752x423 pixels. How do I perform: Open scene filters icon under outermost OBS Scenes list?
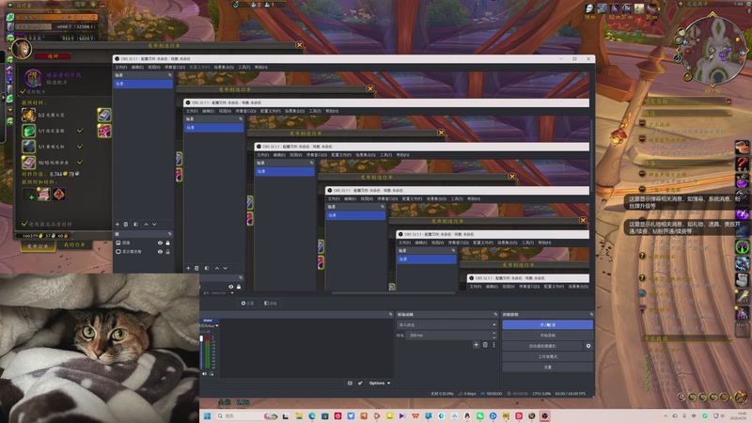(135, 224)
